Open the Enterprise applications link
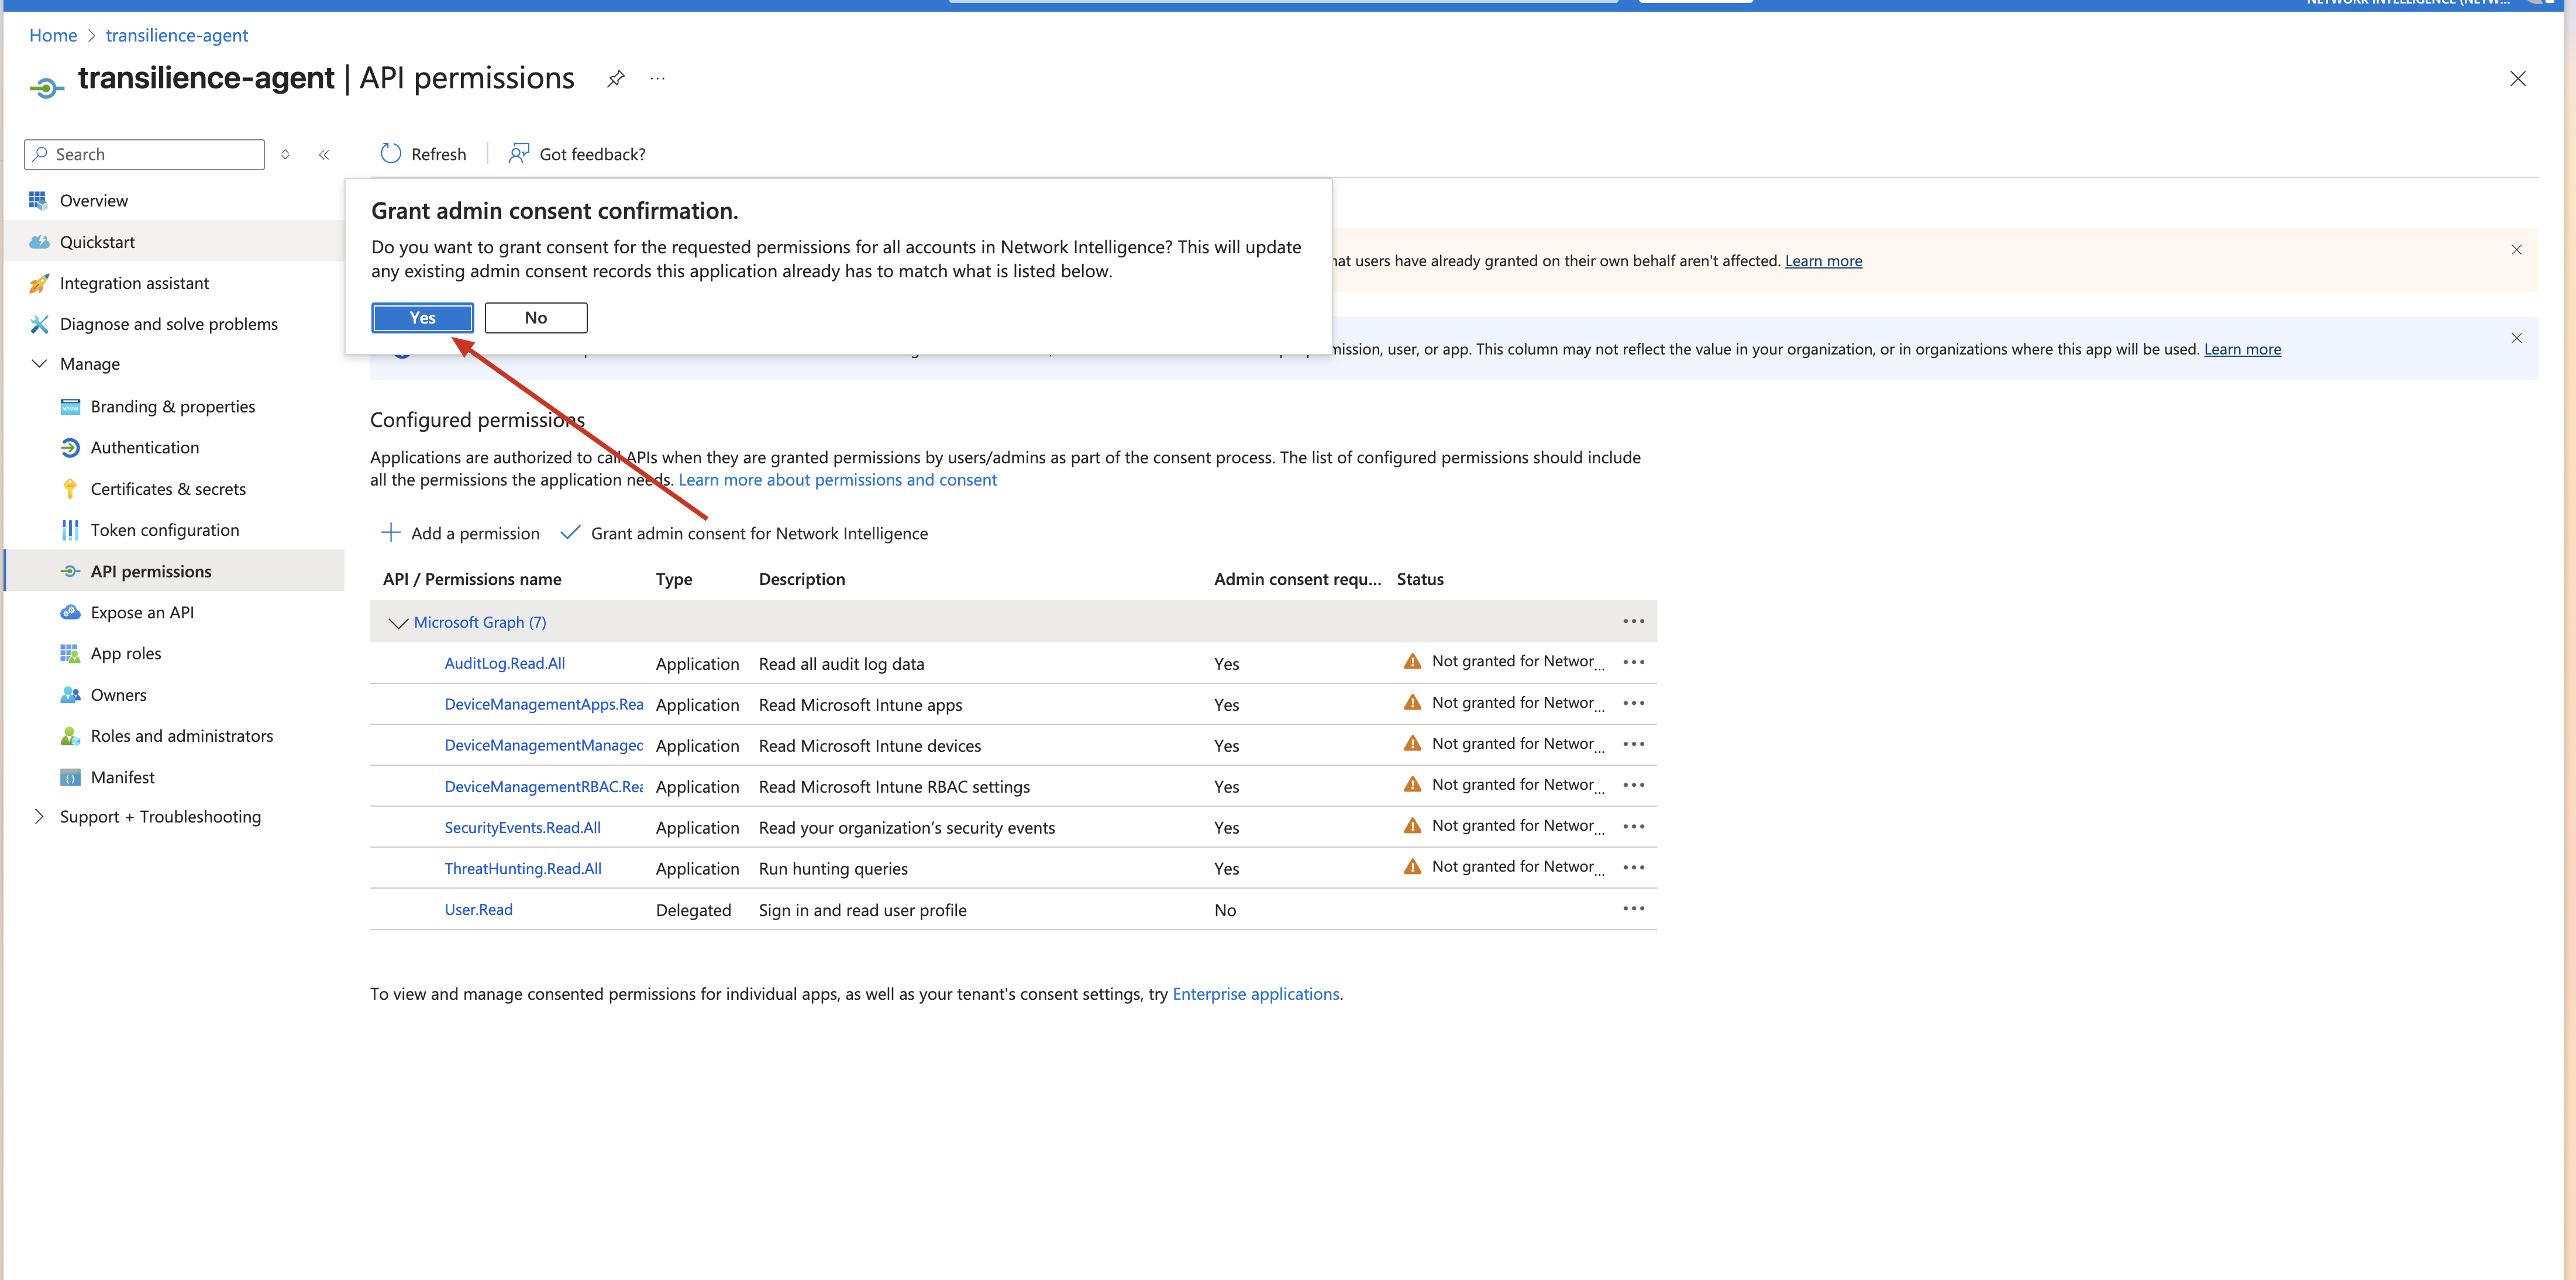Viewport: 2576px width, 1280px height. (1255, 994)
